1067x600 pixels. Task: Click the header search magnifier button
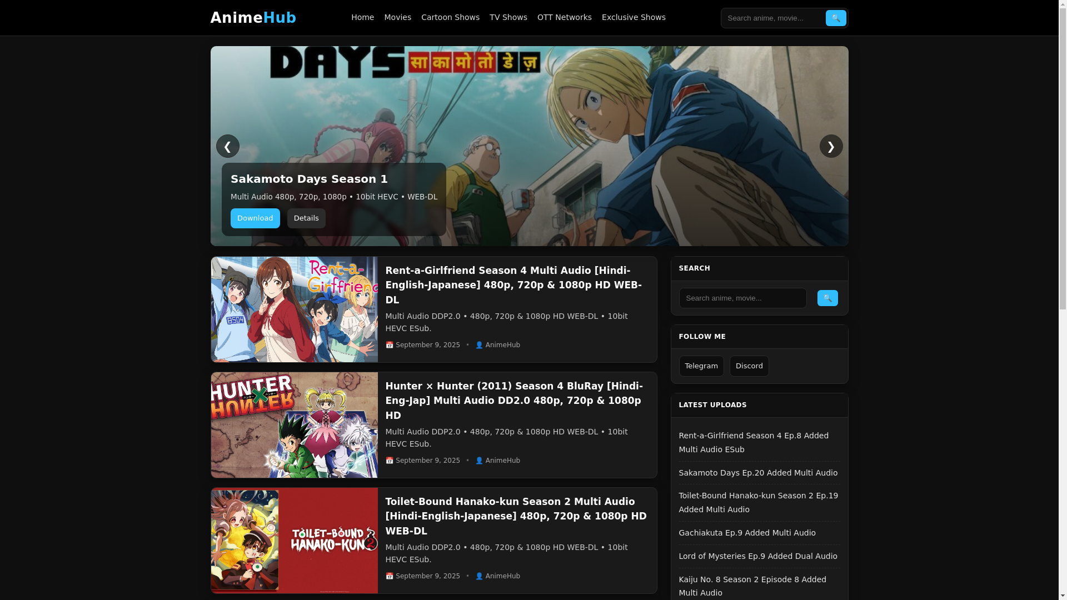835,18
